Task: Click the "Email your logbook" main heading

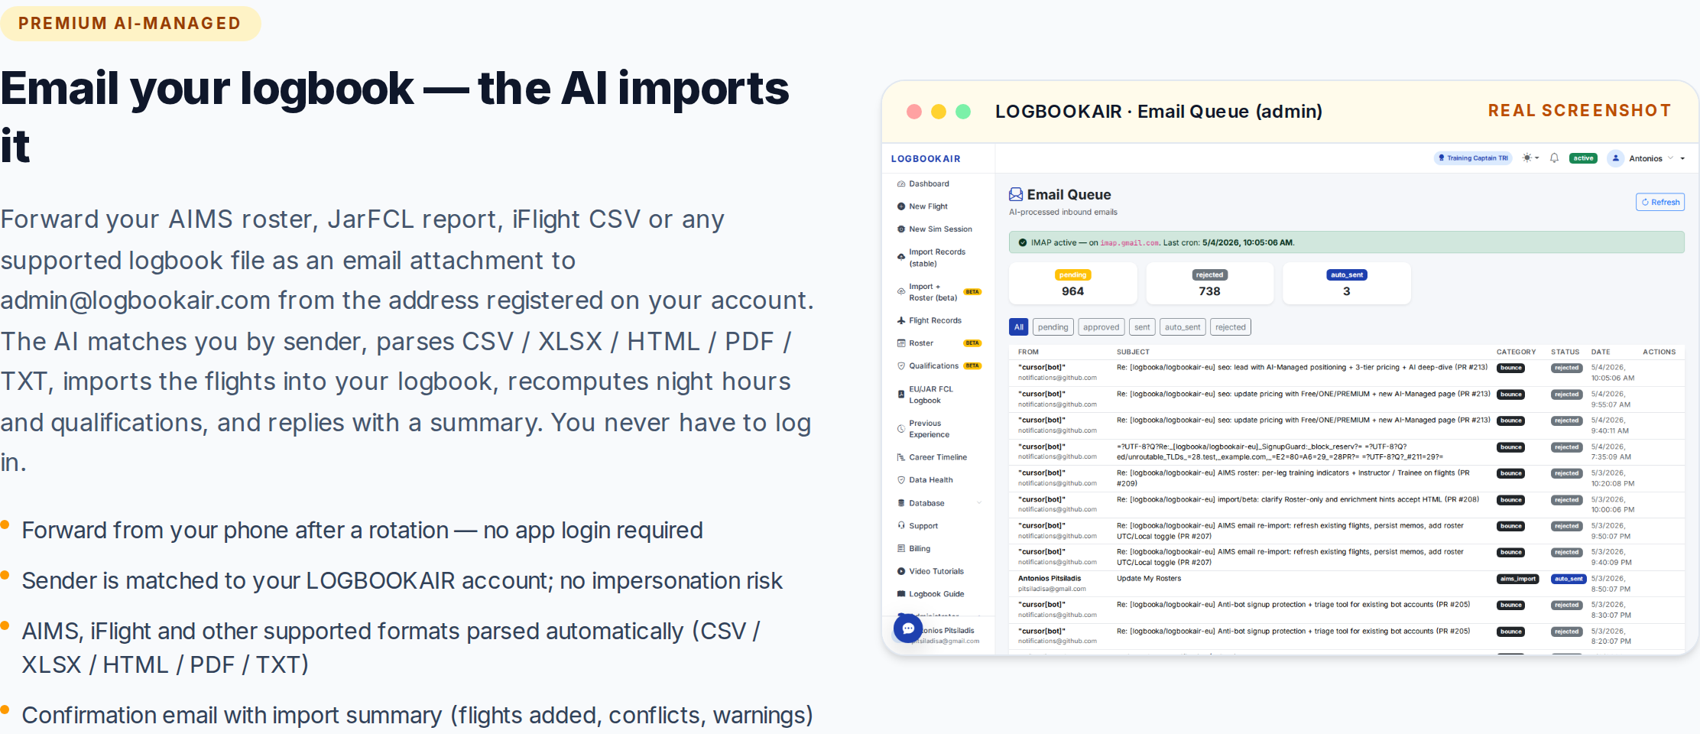Action: tap(394, 117)
